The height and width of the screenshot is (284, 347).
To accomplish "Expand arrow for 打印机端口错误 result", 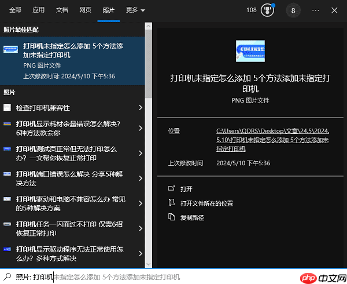I will [141, 179].
